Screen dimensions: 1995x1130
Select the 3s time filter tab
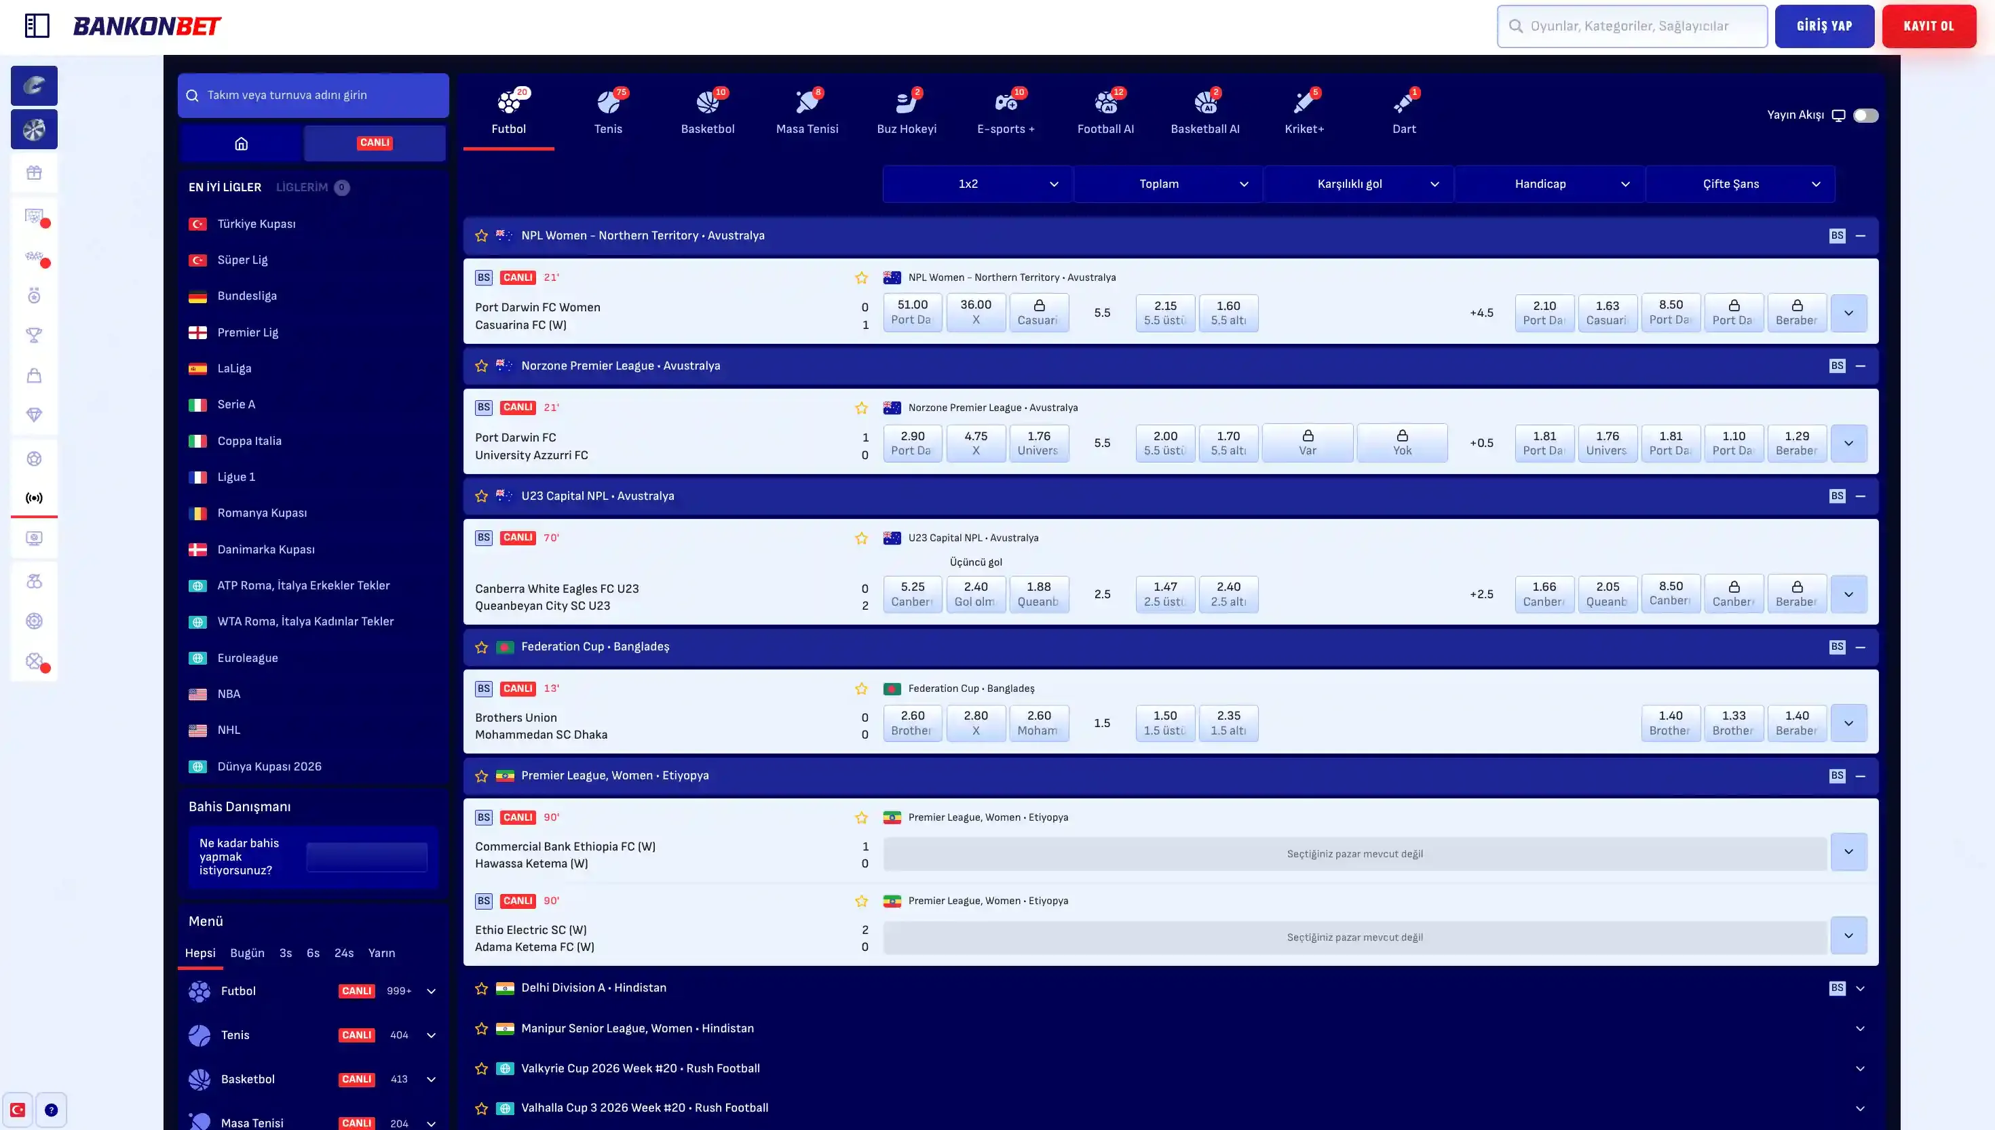tap(286, 953)
